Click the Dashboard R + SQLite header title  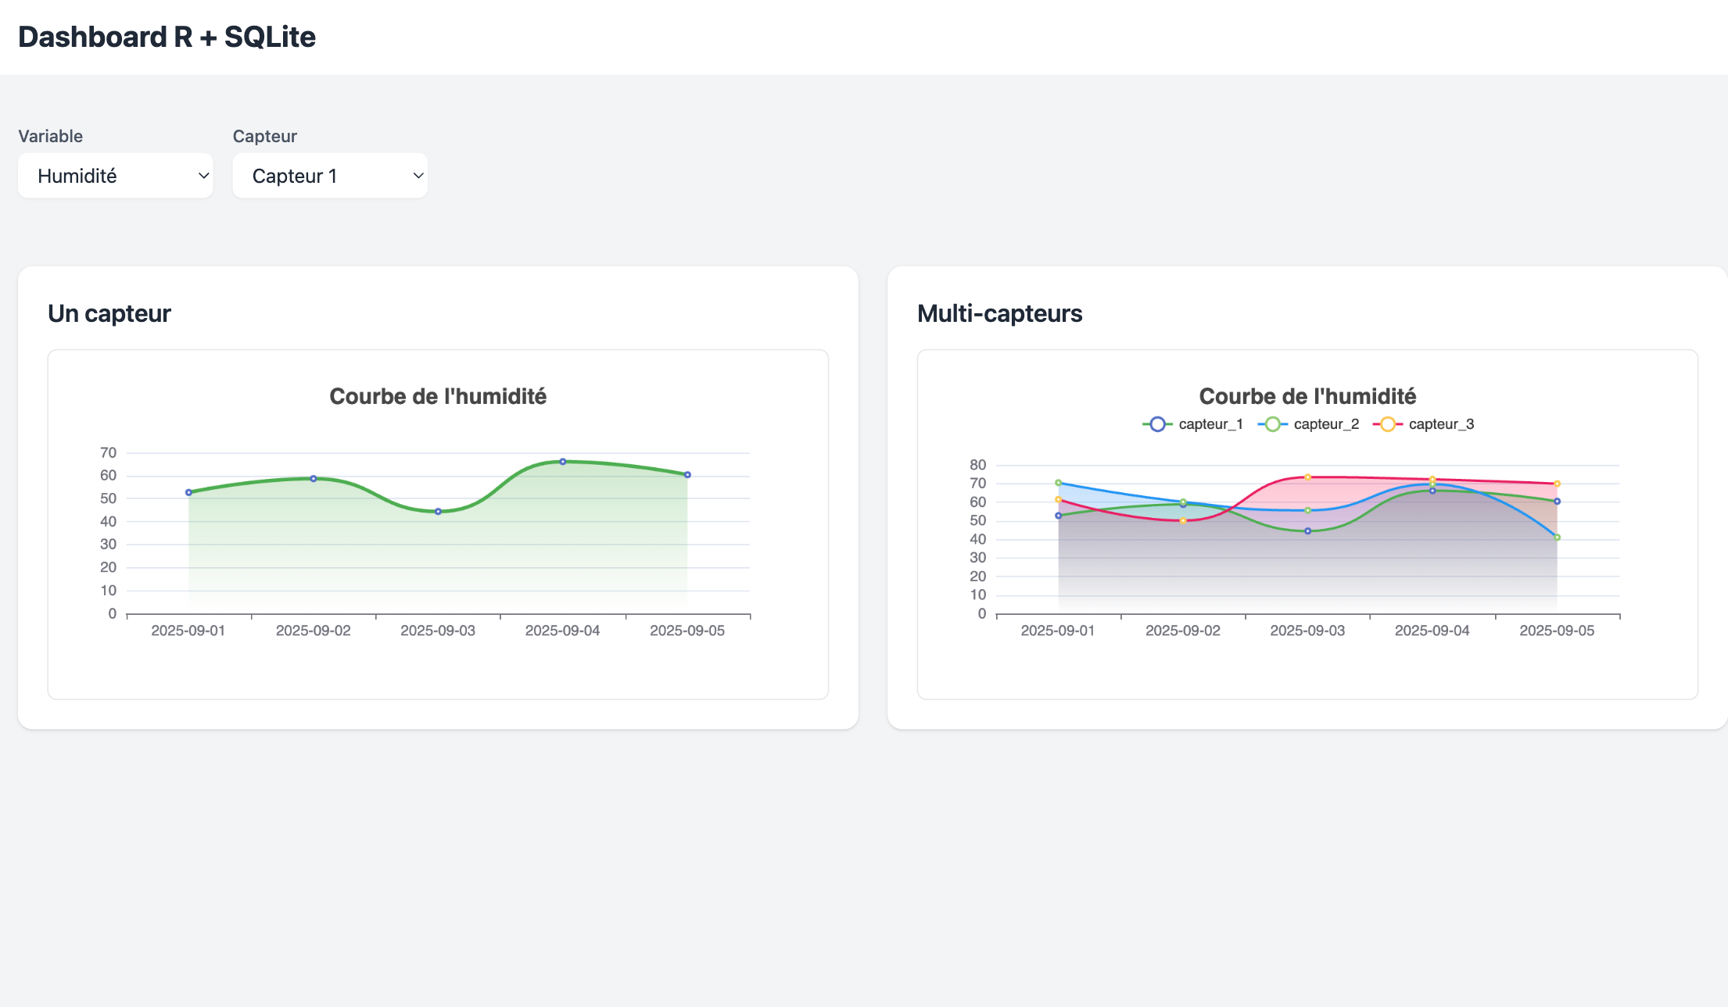[167, 37]
